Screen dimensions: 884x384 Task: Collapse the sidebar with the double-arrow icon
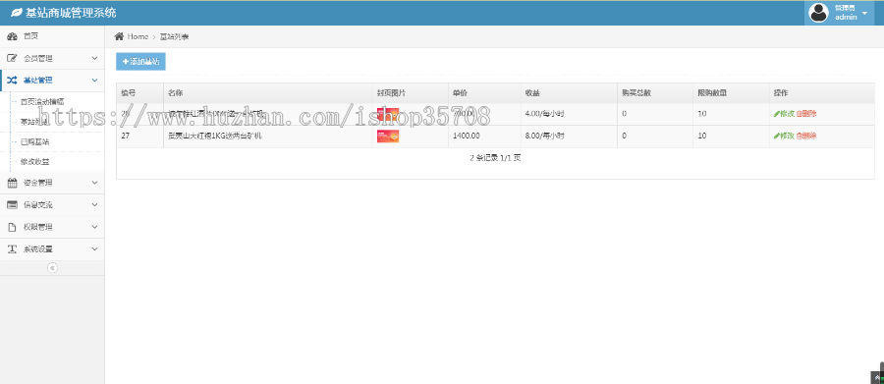pyautogui.click(x=52, y=268)
